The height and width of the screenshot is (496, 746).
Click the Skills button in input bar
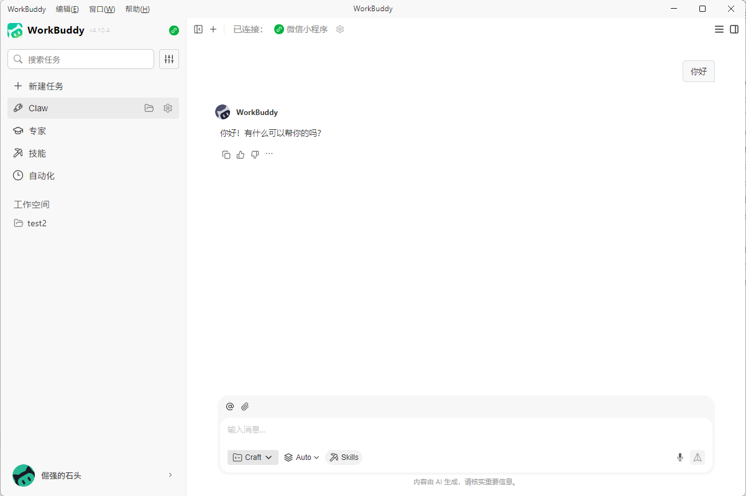tap(344, 457)
